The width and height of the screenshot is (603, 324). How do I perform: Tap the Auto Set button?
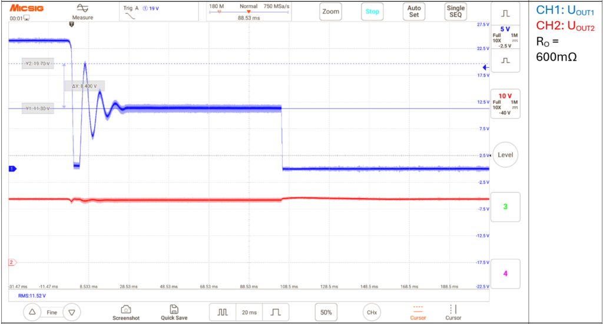tap(414, 12)
